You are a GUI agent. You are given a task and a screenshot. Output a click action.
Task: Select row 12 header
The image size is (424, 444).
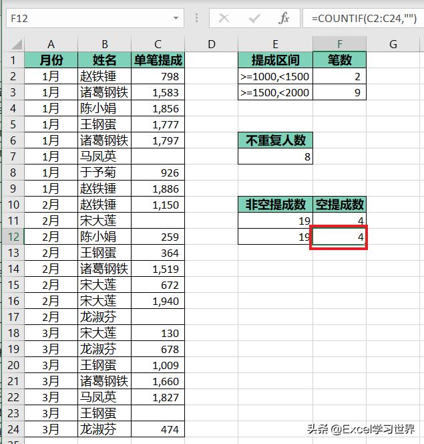click(13, 237)
